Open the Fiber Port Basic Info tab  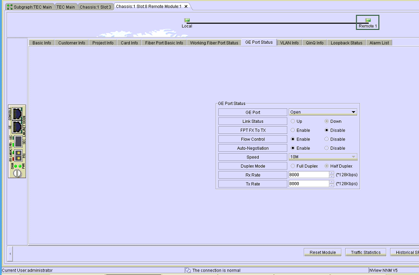164,43
